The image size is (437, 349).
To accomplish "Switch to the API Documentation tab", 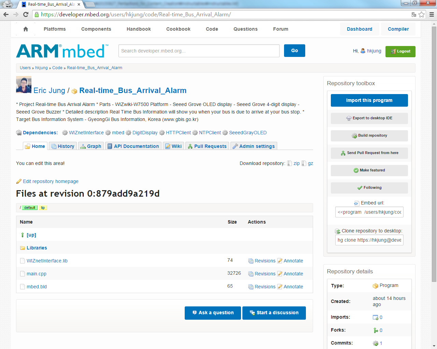I will [133, 146].
